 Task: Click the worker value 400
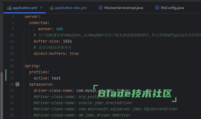59,29
